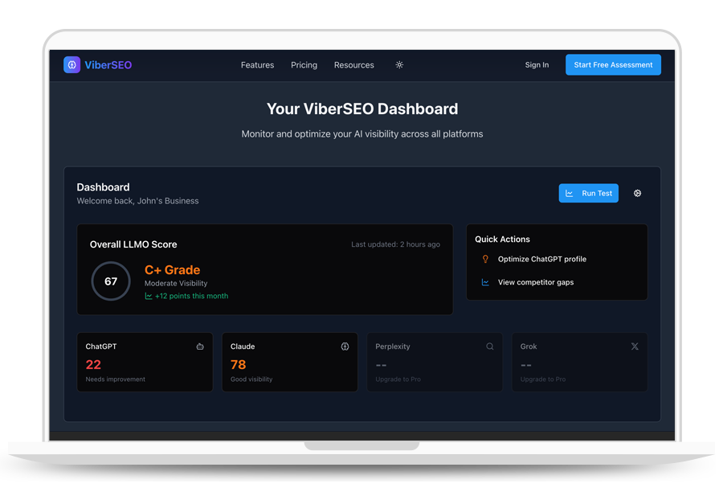Open the Claude score card showing 78
This screenshot has height=496, width=723.
coord(290,363)
